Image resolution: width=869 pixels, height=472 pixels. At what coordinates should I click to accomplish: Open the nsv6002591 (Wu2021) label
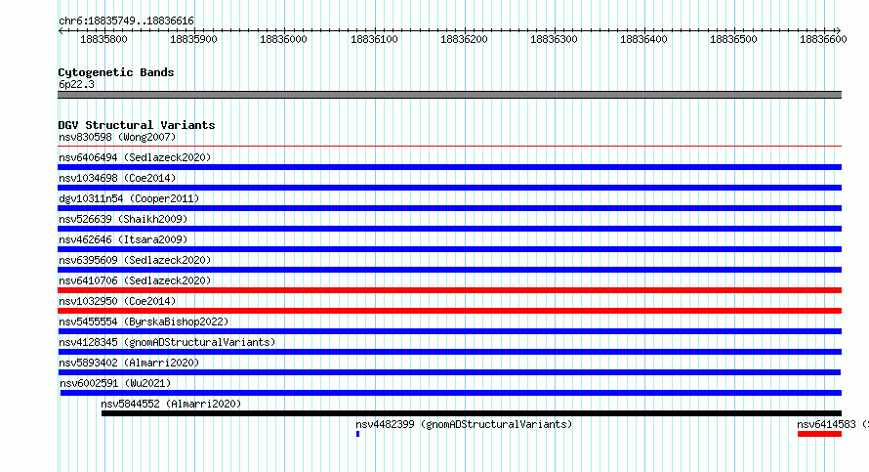pyautogui.click(x=115, y=383)
